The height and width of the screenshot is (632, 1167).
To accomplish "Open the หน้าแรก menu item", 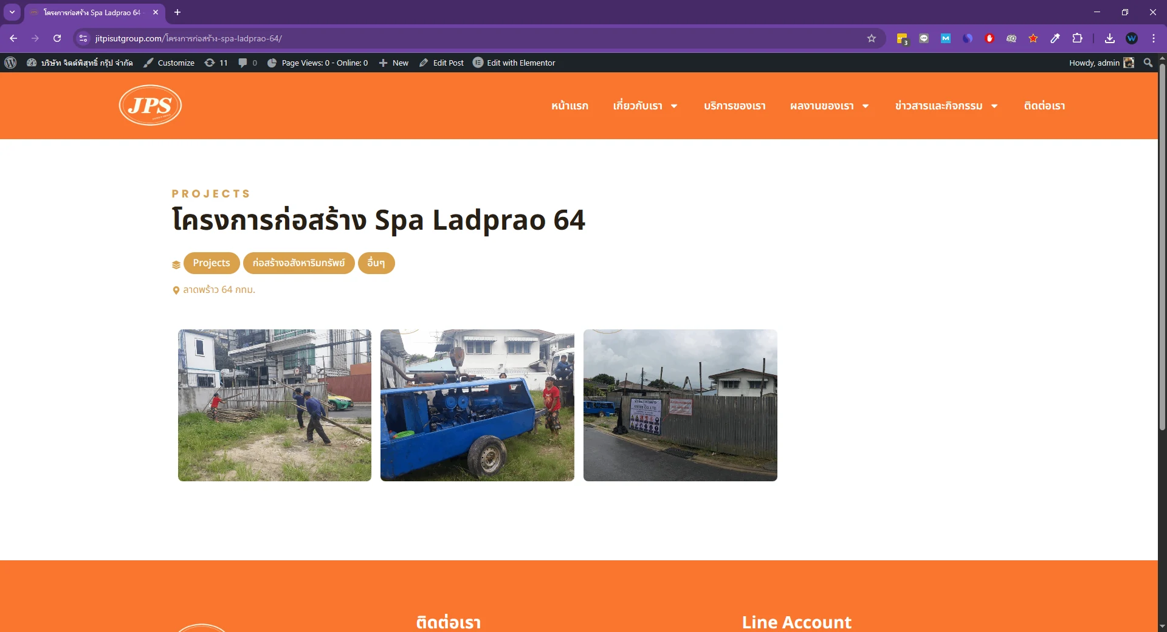I will click(570, 106).
